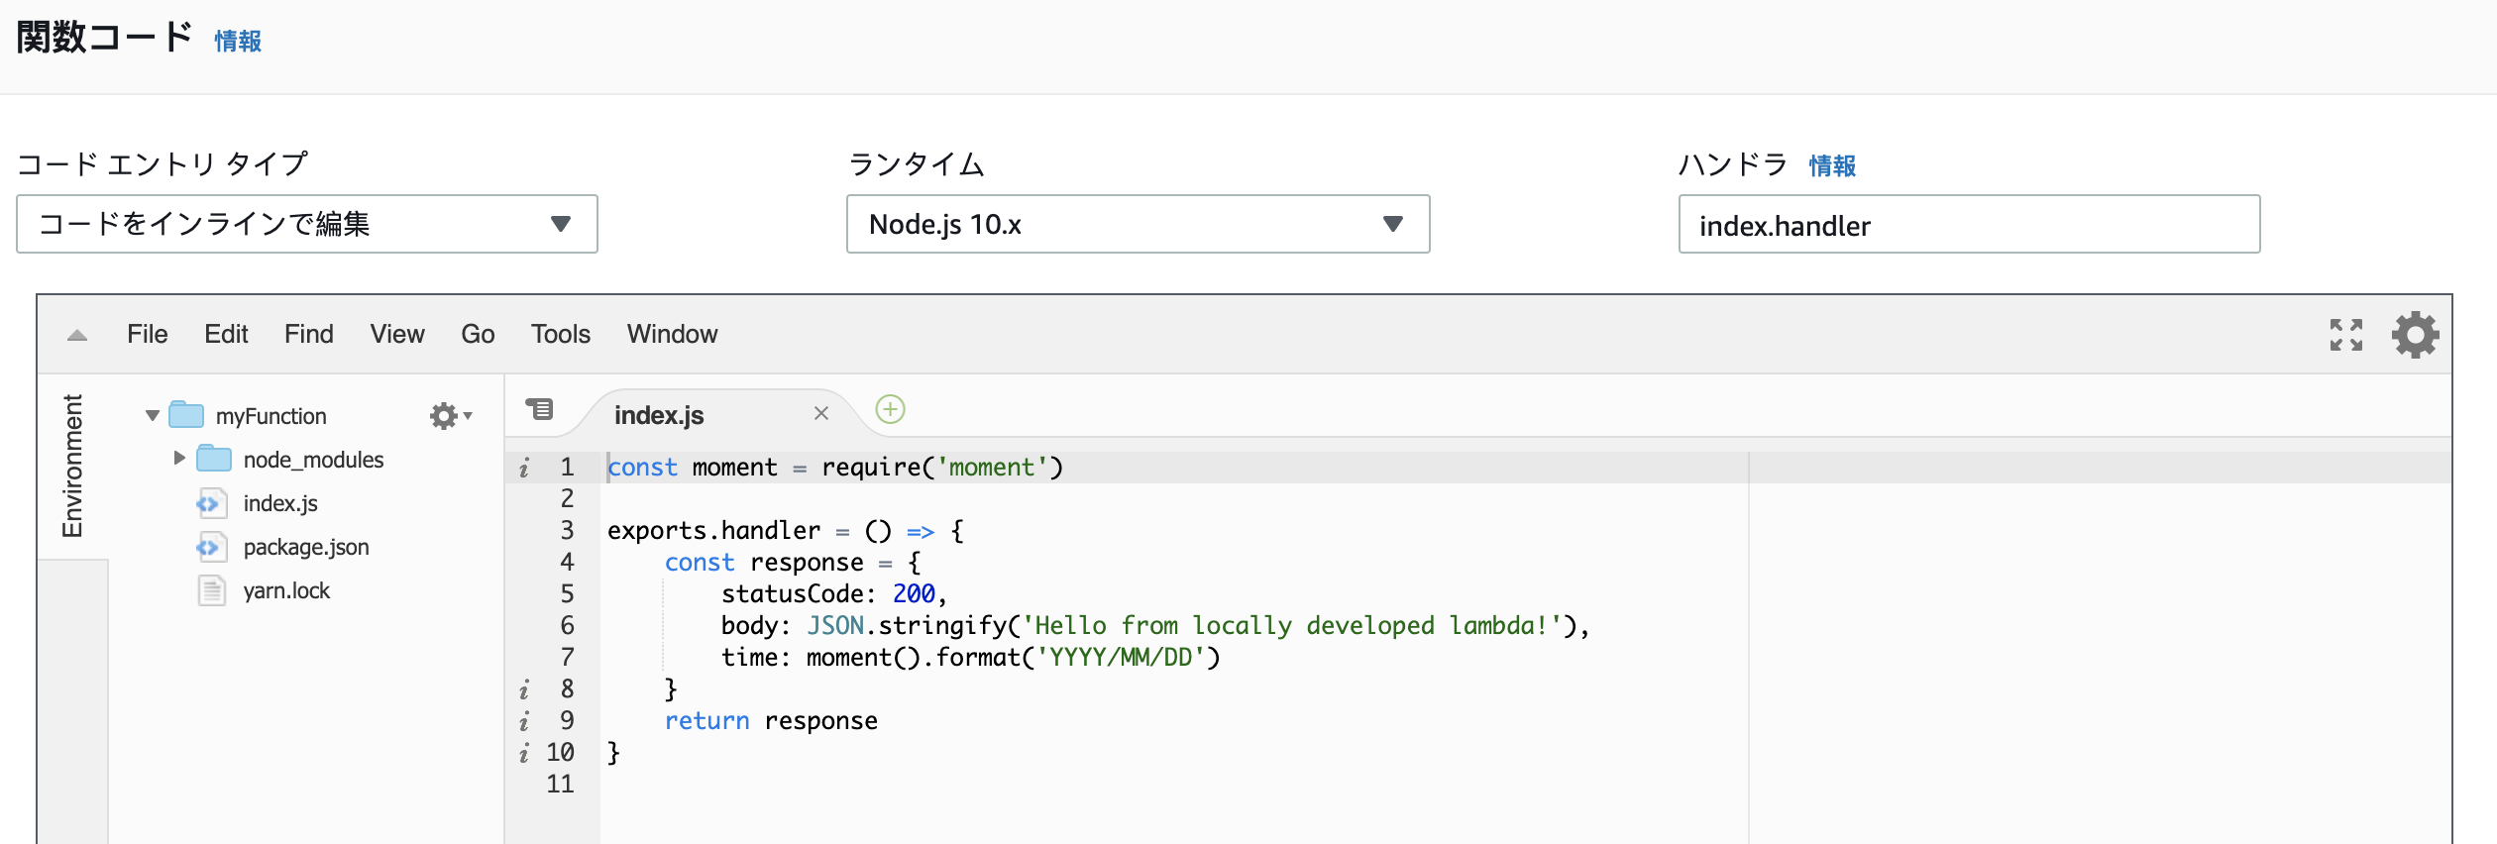Toggle fullscreen editor mode
The height and width of the screenshot is (844, 2497).
click(2345, 335)
